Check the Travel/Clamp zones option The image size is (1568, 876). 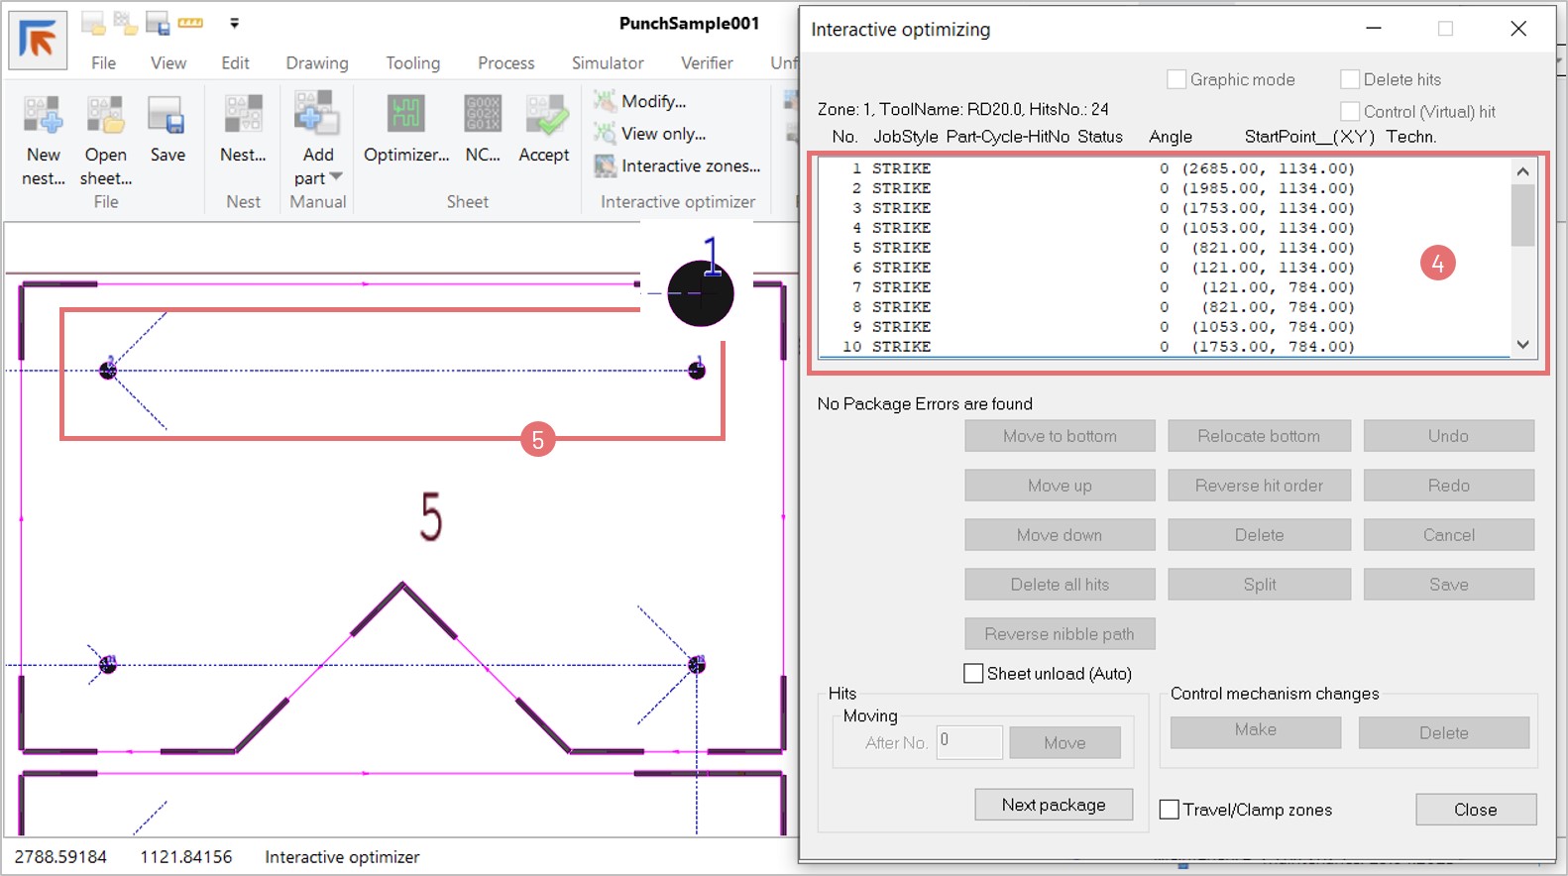point(1170,810)
